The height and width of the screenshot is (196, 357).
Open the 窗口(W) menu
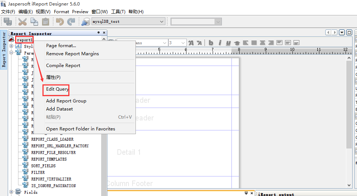click(100, 11)
